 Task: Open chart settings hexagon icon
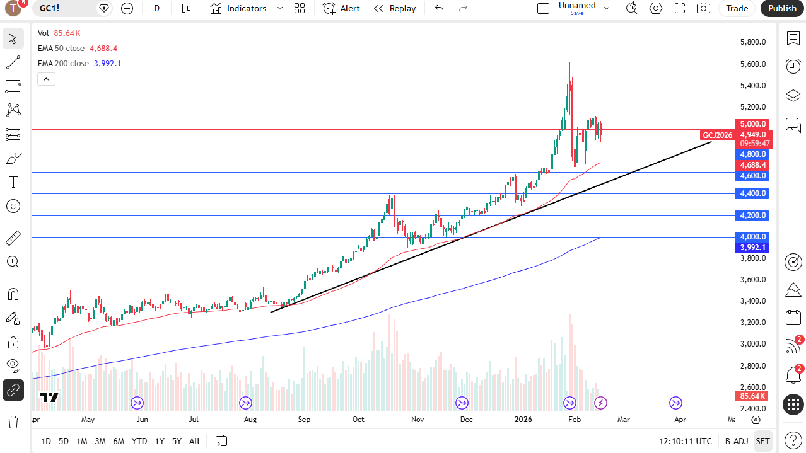tap(656, 8)
